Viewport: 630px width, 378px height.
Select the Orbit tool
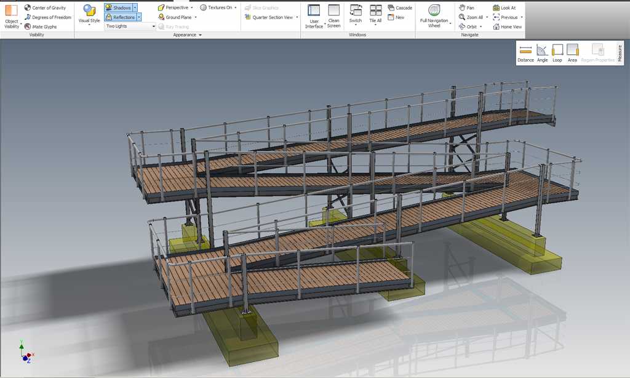click(x=468, y=26)
